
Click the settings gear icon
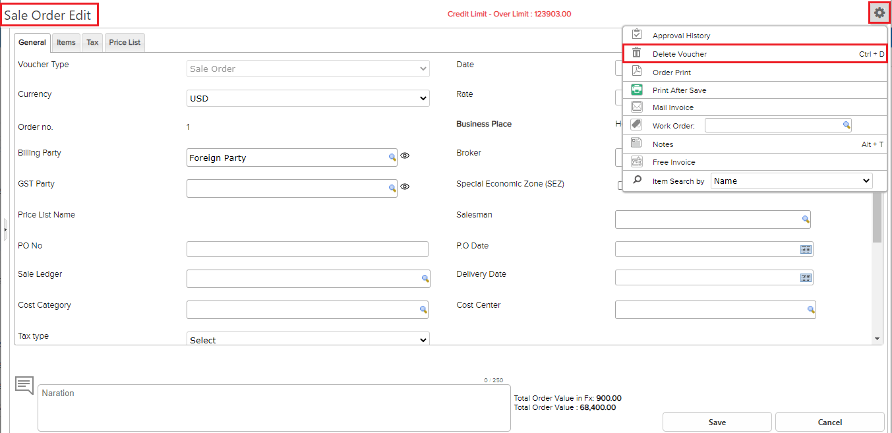coord(879,13)
